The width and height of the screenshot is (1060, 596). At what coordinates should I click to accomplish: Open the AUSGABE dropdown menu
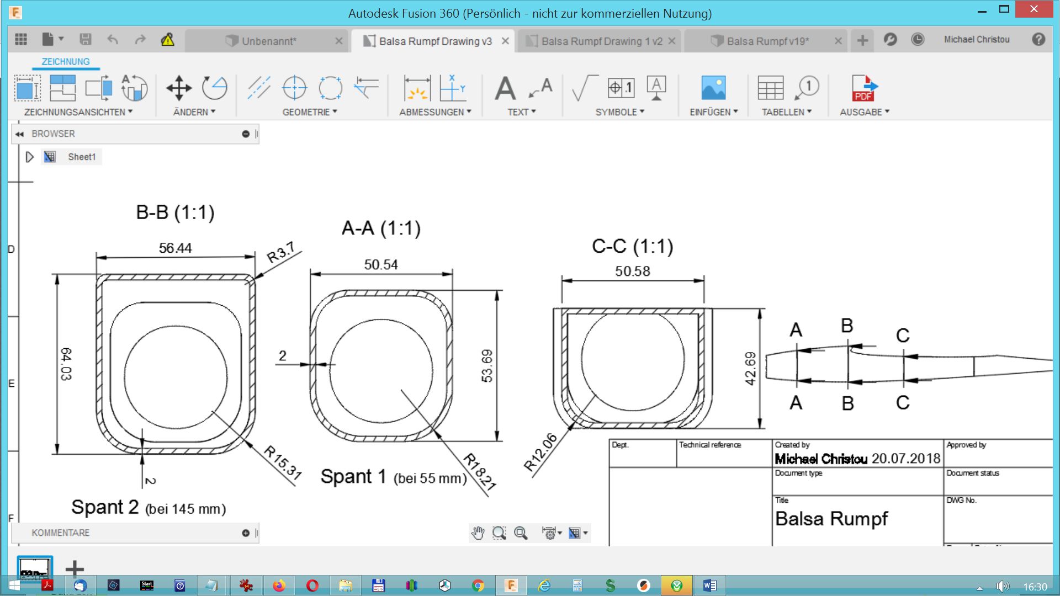pyautogui.click(x=865, y=112)
